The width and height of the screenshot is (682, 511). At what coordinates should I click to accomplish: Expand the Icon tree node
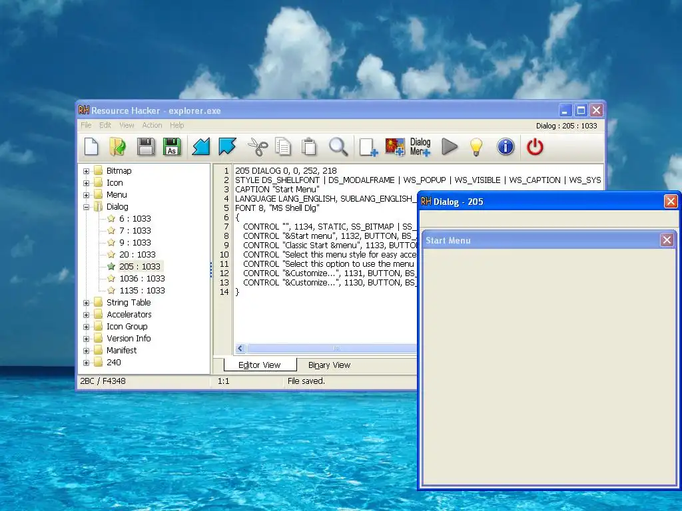pos(86,183)
